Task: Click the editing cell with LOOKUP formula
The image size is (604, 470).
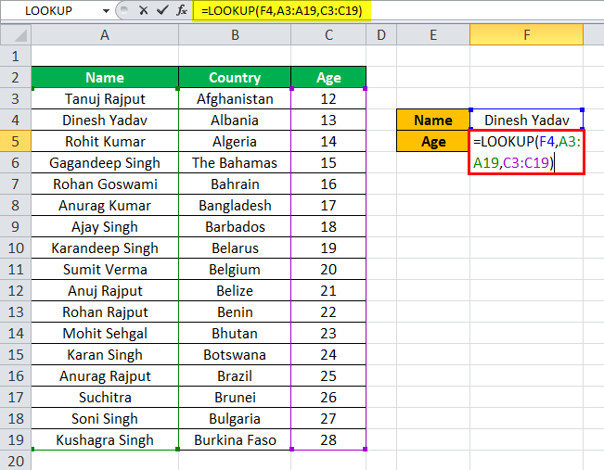Action: click(526, 152)
